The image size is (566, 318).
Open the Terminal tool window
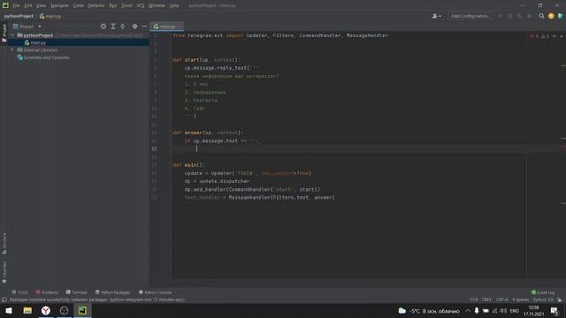[x=77, y=292]
